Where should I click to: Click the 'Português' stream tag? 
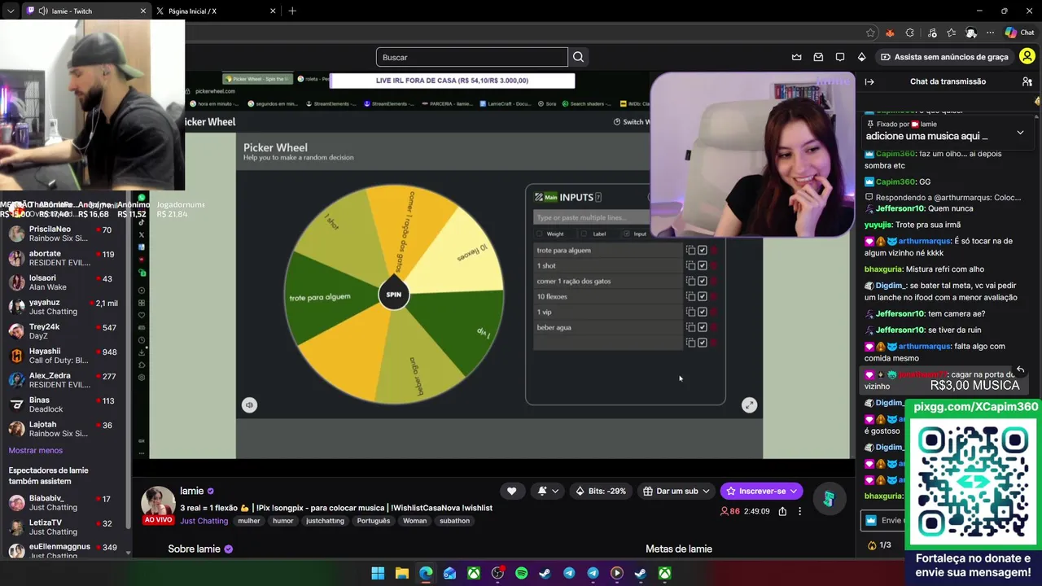pyautogui.click(x=374, y=521)
